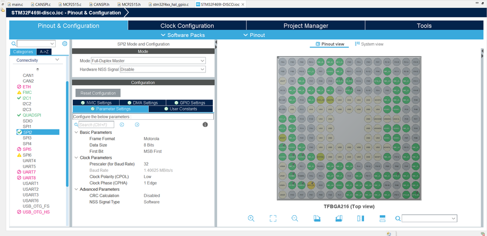Switch to System view
This screenshot has width=487, height=236.
click(369, 44)
